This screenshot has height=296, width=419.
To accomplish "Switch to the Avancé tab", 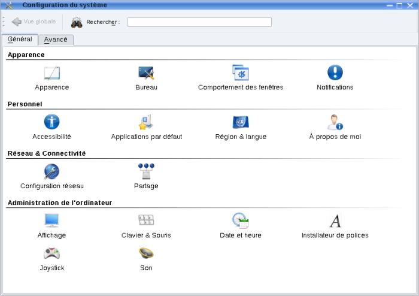I will (56, 40).
